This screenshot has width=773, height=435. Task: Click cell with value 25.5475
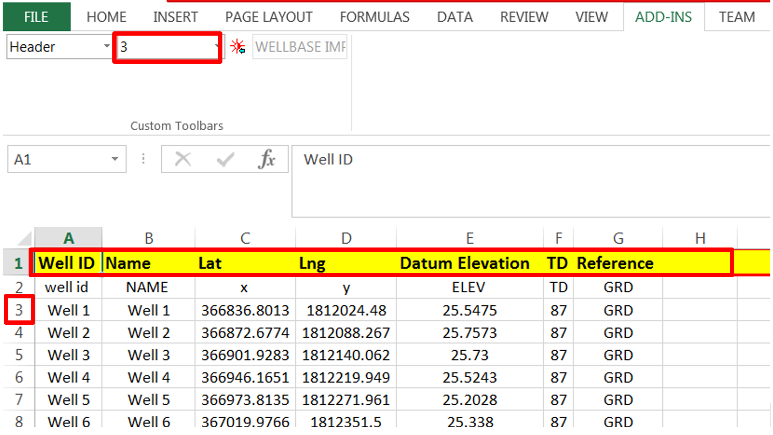(x=470, y=310)
